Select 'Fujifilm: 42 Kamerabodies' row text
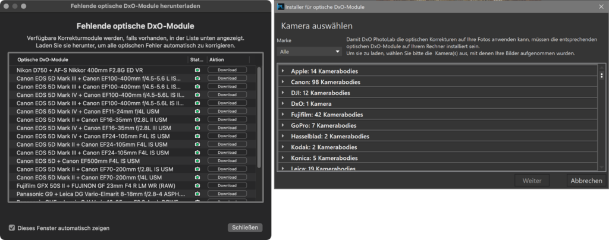 [327, 115]
